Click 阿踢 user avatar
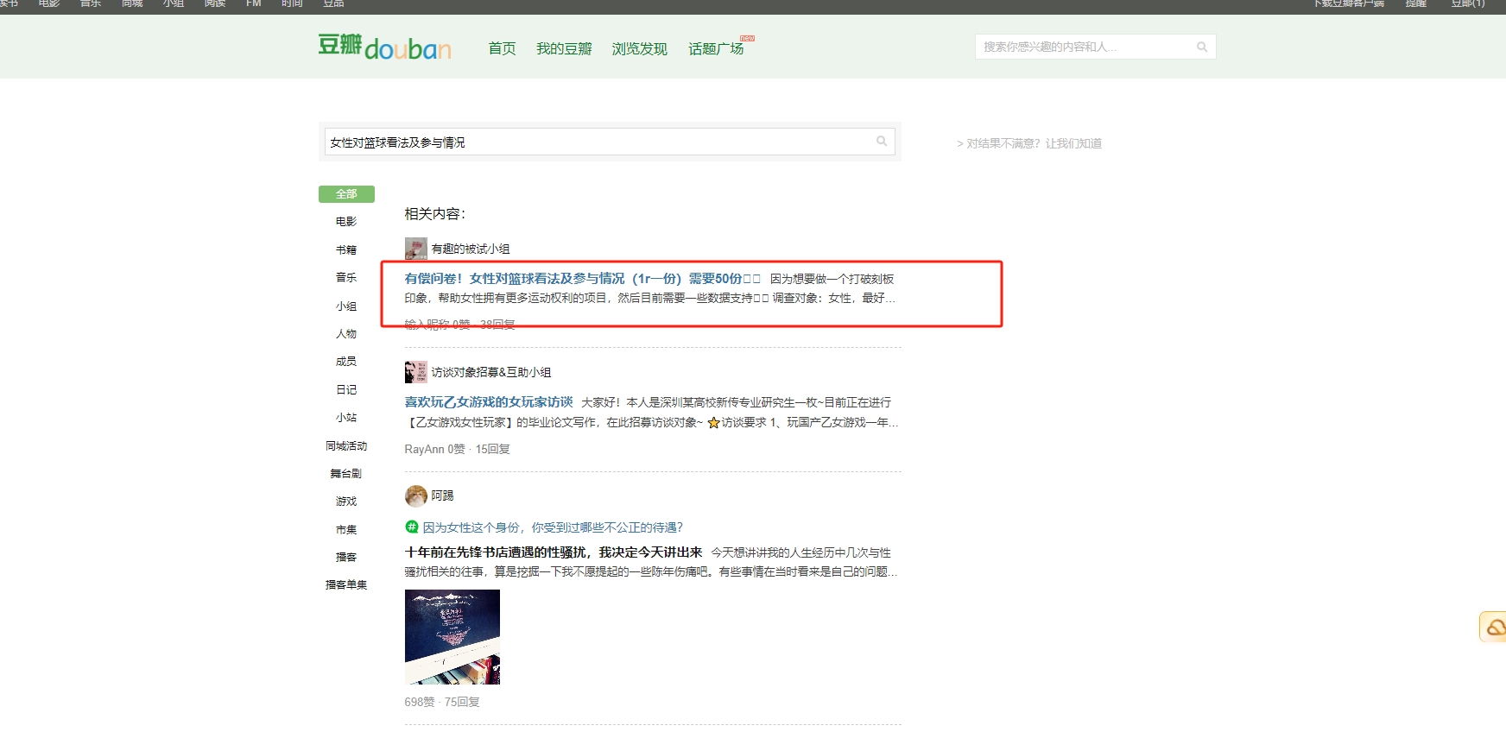Image resolution: width=1506 pixels, height=732 pixels. [416, 495]
